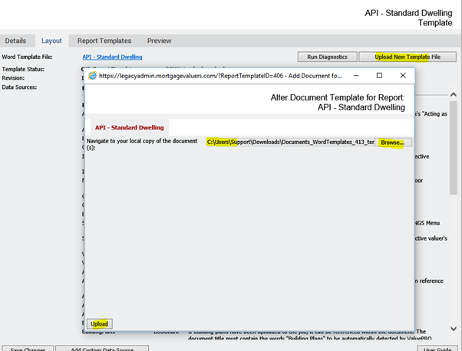The image size is (462, 351).
Task: Switch to the Preview tab
Action: tap(159, 41)
